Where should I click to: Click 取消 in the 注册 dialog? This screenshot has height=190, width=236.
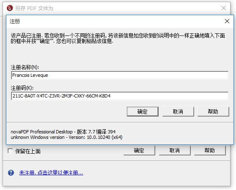(178, 111)
